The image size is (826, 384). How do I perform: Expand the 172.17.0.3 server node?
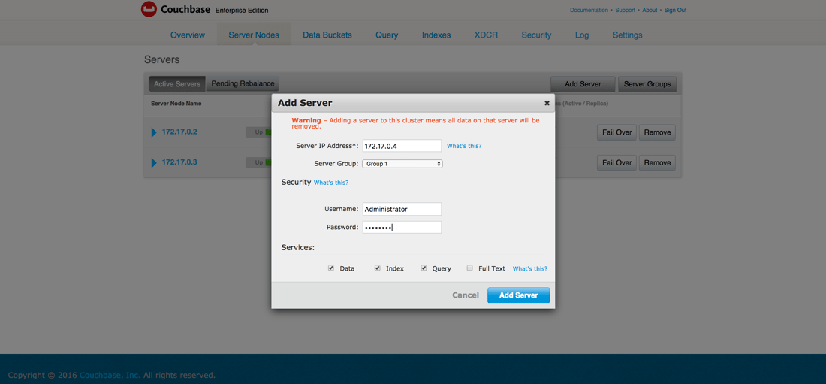[155, 162]
